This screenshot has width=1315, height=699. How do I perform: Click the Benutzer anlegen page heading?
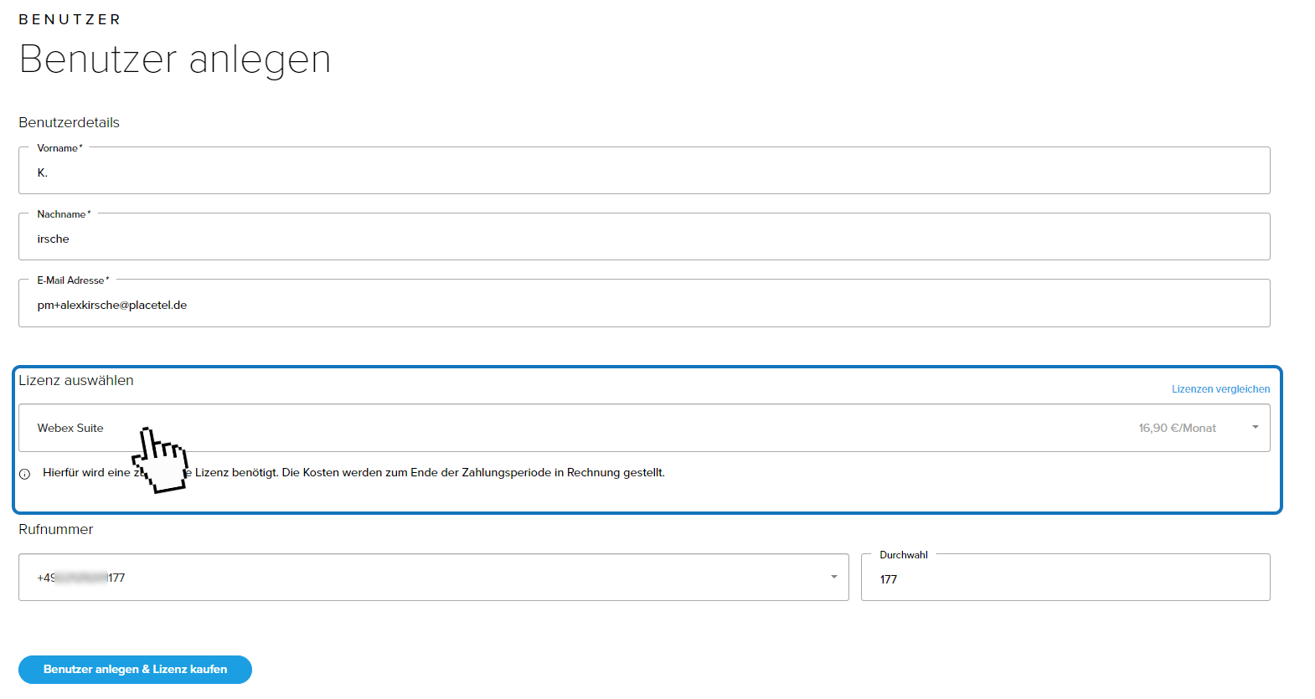click(x=175, y=59)
